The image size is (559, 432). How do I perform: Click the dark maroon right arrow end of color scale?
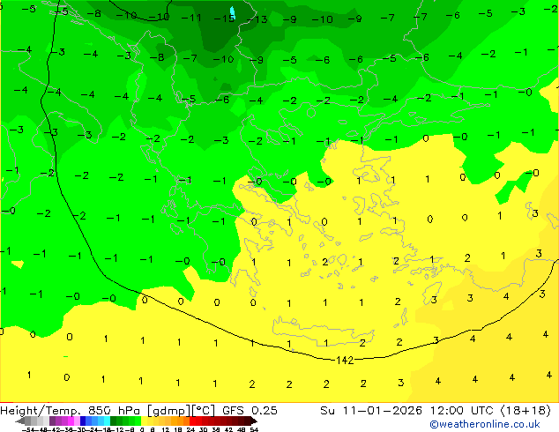click(253, 421)
